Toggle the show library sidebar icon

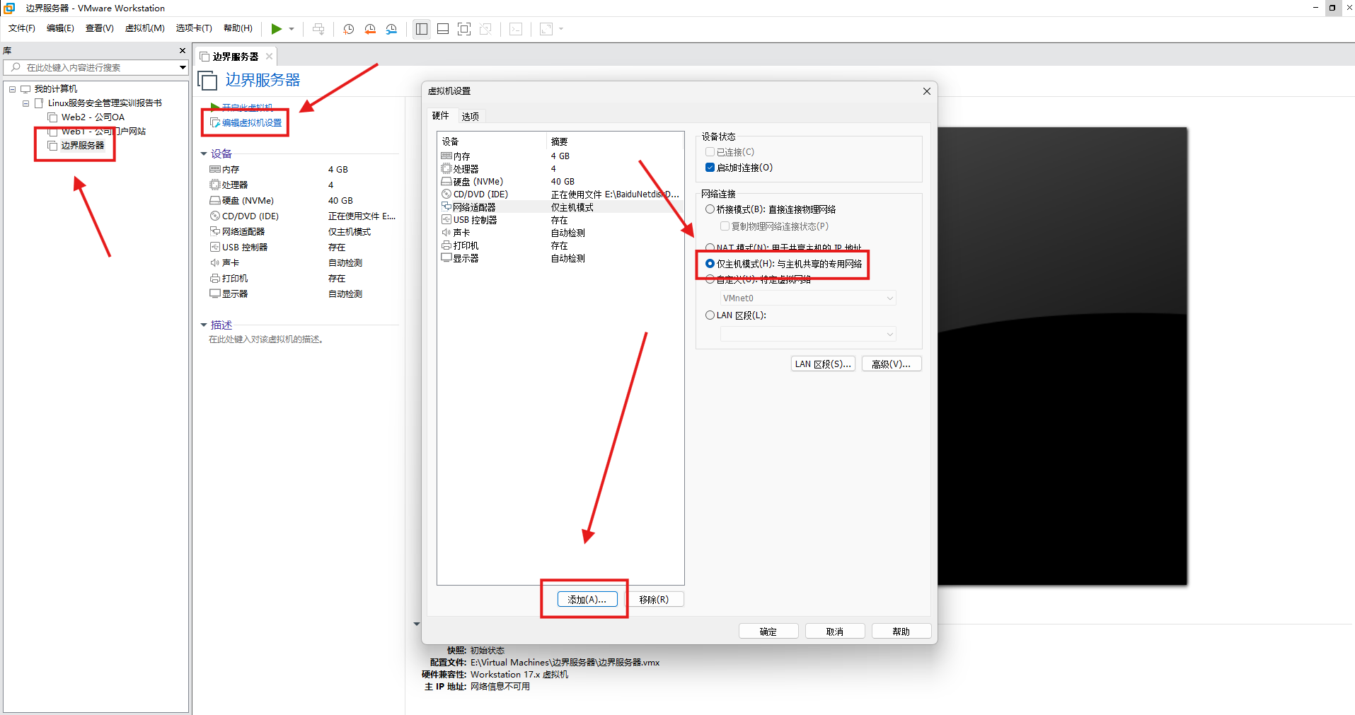(x=422, y=29)
